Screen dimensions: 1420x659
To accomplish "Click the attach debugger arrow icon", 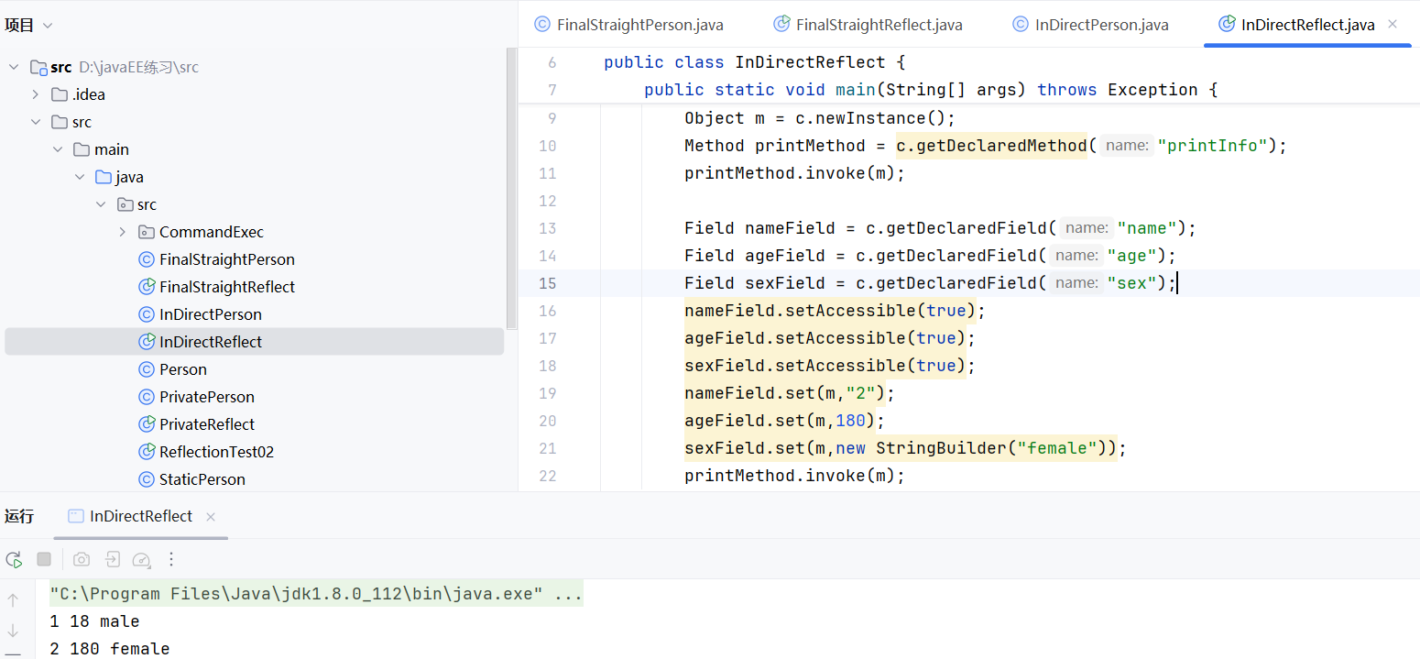I will [x=112, y=559].
